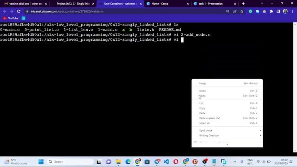
Task: Click the microphone tray icon
Action: (242, 162)
